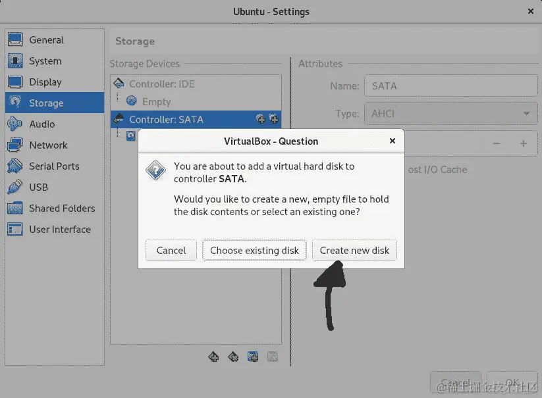Click the remove attachment icon
Viewport: 542px width, 398px height.
(x=273, y=357)
